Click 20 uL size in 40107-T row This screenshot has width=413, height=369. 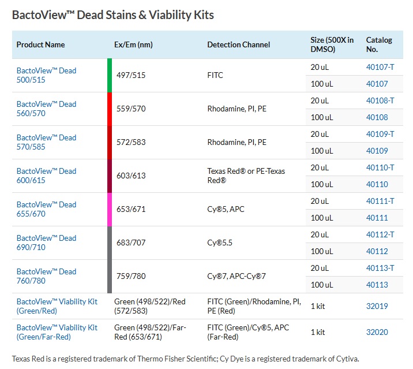pyautogui.click(x=320, y=67)
